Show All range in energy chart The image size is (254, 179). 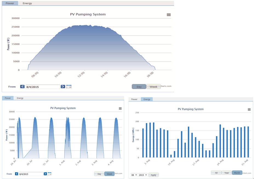(216, 173)
